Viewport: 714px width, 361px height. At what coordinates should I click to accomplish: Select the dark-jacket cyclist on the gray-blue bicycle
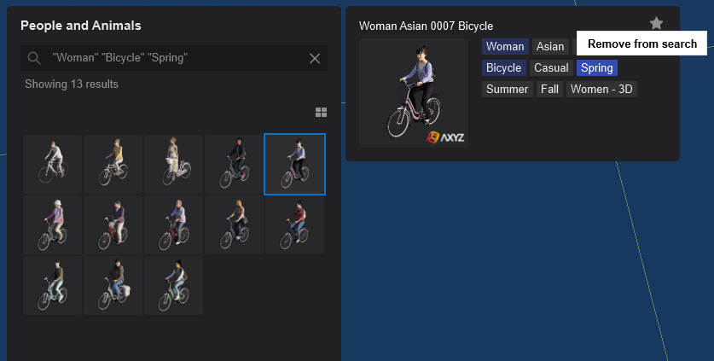click(235, 164)
